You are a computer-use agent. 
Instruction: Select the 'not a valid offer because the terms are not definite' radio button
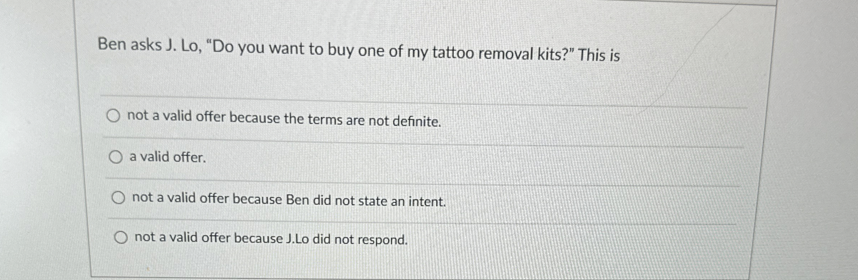point(115,116)
